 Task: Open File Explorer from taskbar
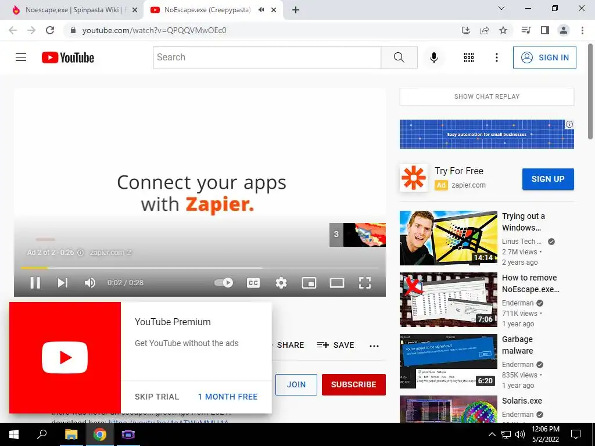point(71,434)
